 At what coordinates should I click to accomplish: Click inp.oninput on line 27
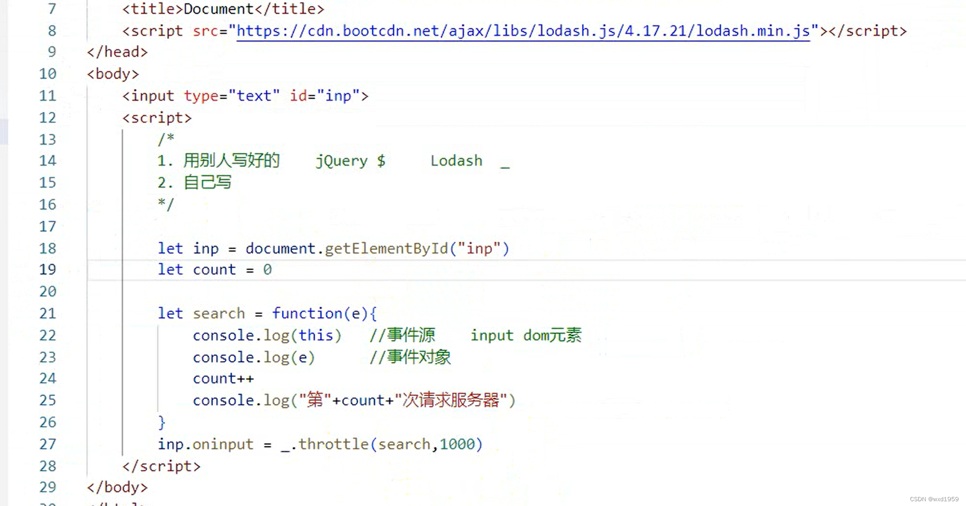click(205, 444)
